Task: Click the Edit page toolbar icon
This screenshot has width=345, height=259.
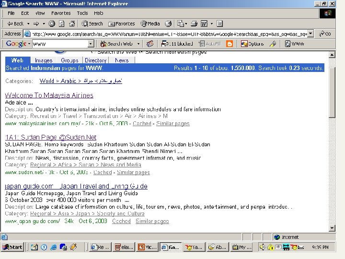Action: [204, 24]
